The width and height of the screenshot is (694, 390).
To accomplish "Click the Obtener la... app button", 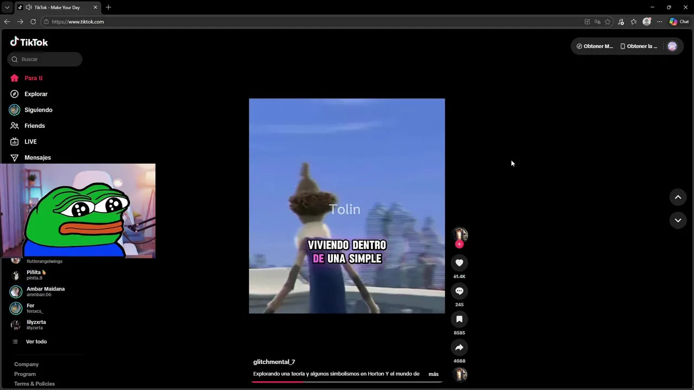I will [639, 46].
